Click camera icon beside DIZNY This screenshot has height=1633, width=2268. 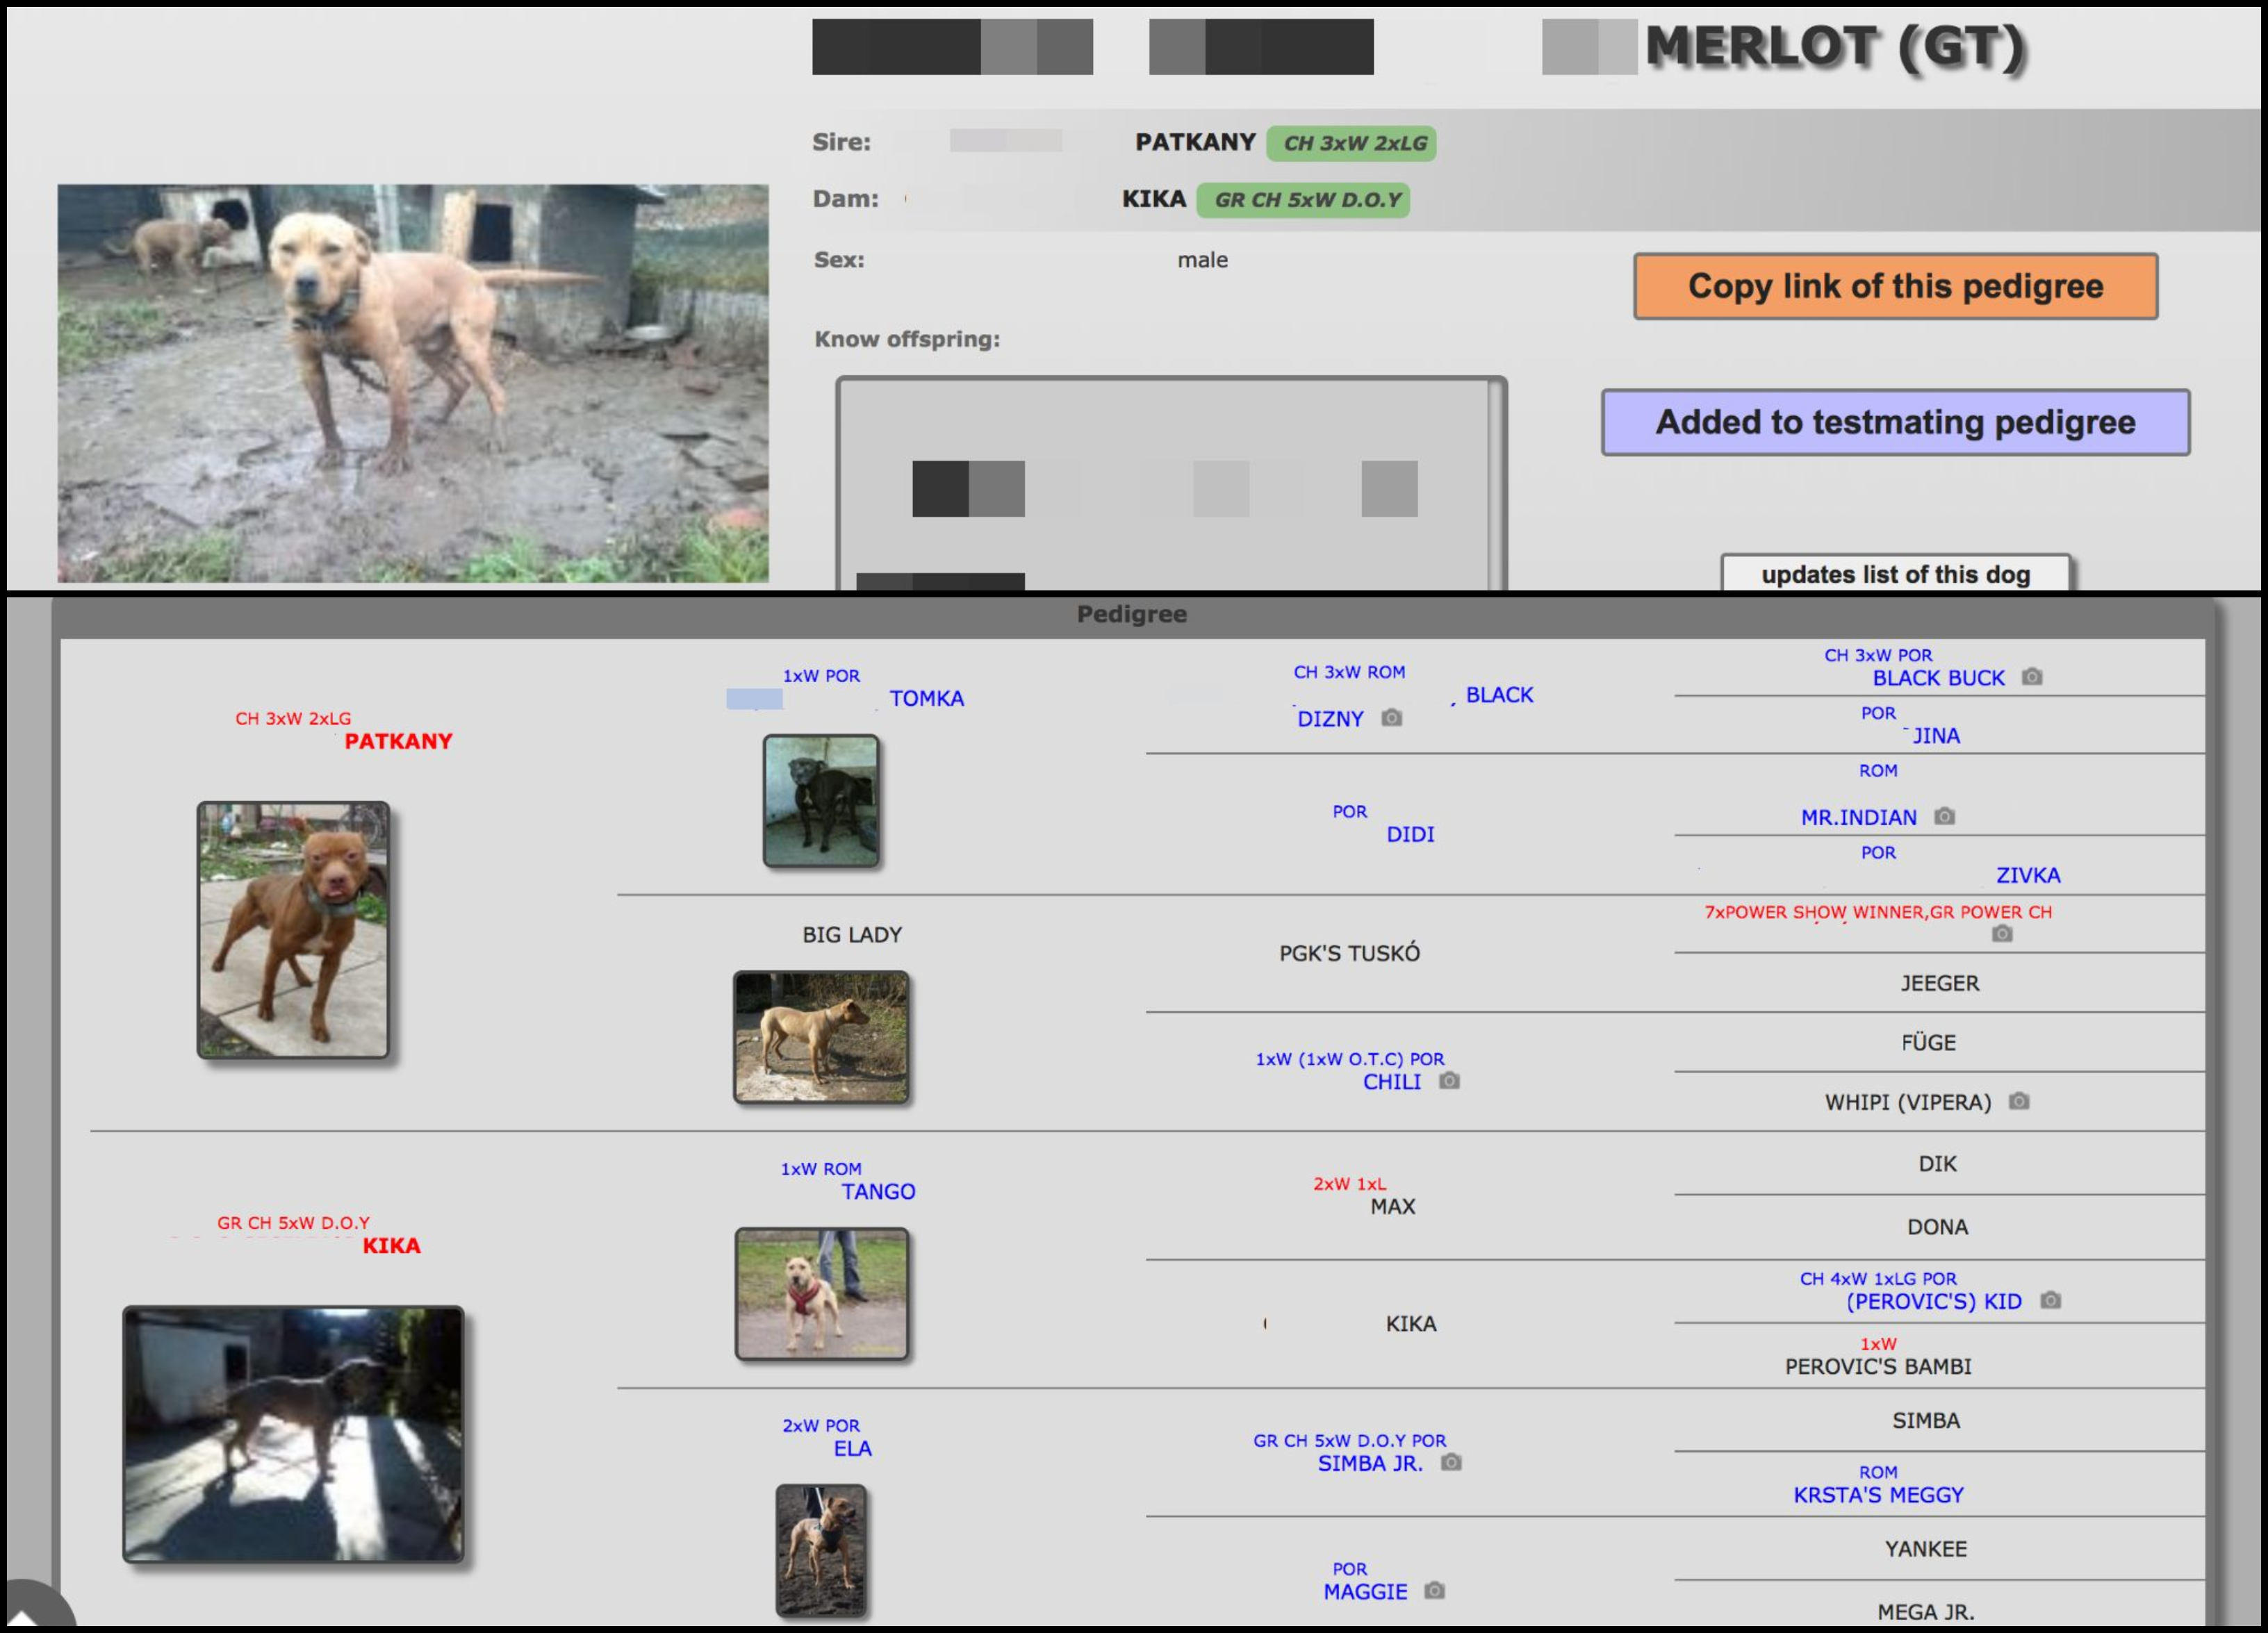point(1391,718)
